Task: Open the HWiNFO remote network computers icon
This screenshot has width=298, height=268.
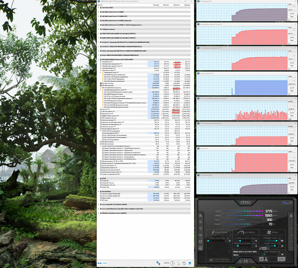Action: click(158, 263)
